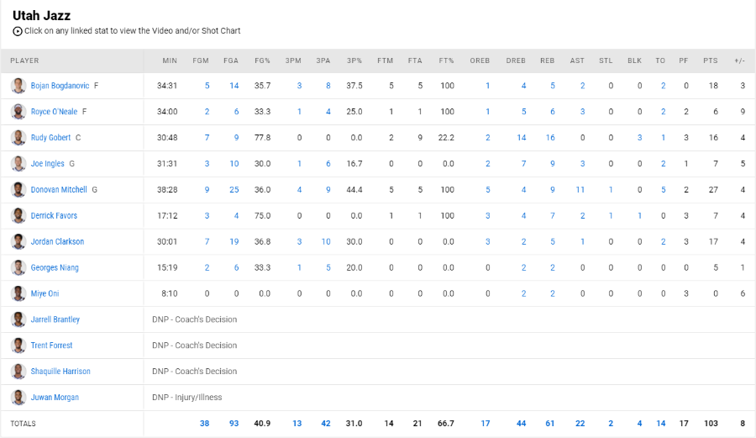Click the OREB column header
Viewport: 756px width, 438px height.
(480, 61)
